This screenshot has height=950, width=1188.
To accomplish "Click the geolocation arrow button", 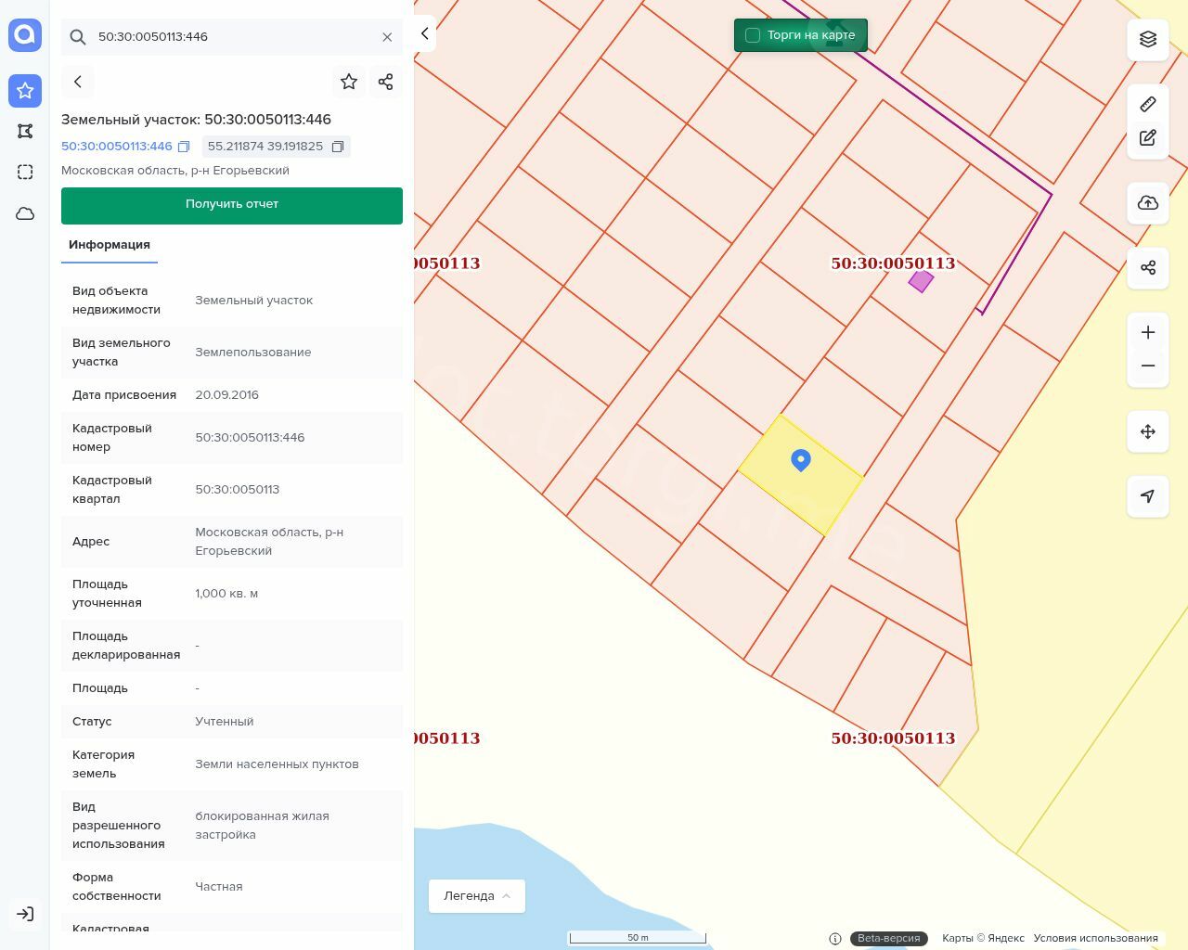I will pyautogui.click(x=1147, y=496).
